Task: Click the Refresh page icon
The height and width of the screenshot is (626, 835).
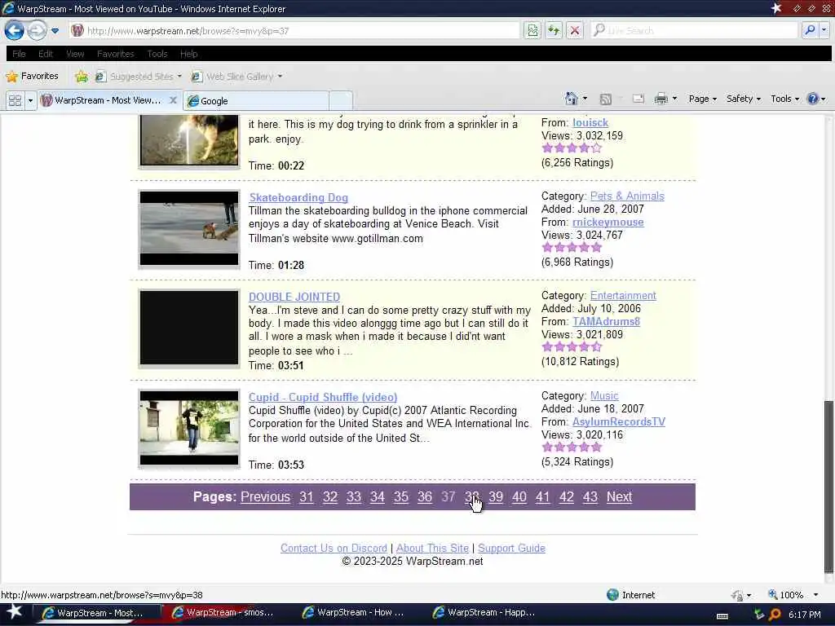Action: coord(554,31)
